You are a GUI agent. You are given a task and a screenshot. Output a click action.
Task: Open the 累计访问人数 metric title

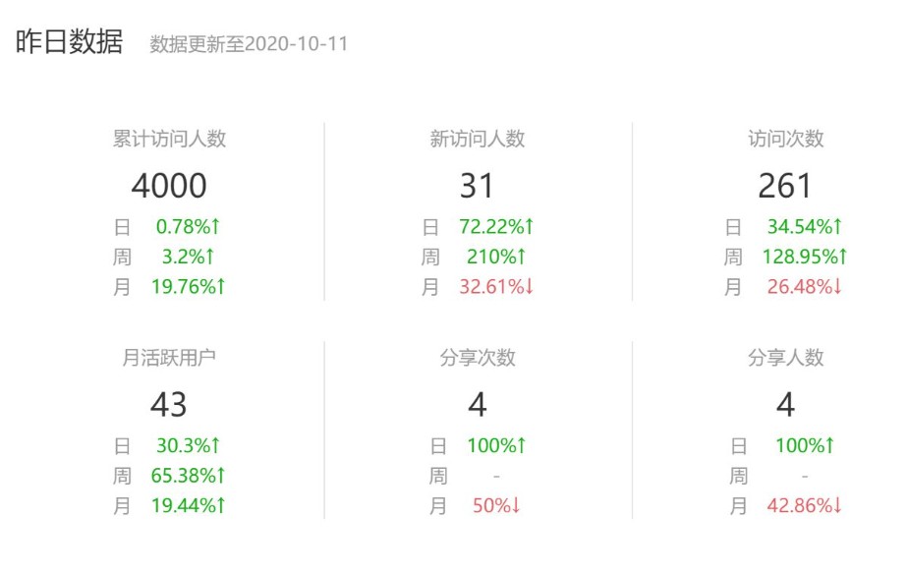coord(169,140)
